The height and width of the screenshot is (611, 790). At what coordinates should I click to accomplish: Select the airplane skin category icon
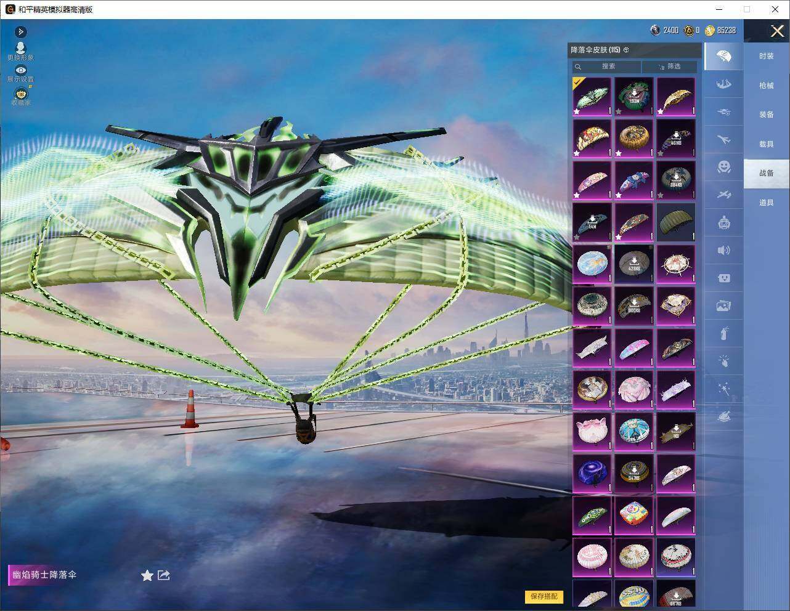tap(723, 139)
